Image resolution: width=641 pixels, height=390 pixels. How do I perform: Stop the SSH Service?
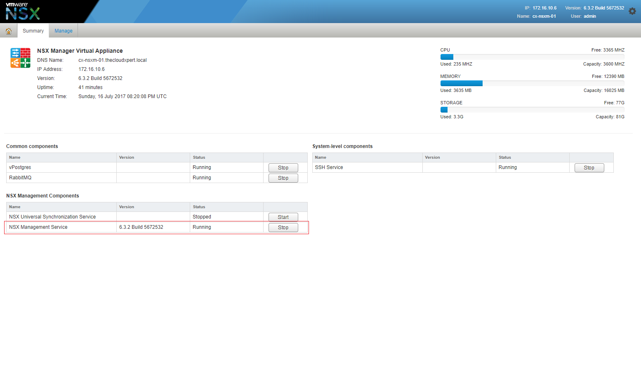589,168
